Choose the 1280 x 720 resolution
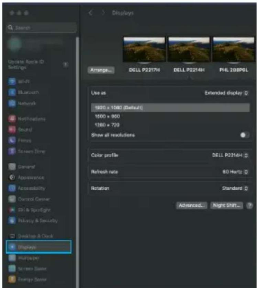Screen dimensions: 257x288 click(107, 125)
